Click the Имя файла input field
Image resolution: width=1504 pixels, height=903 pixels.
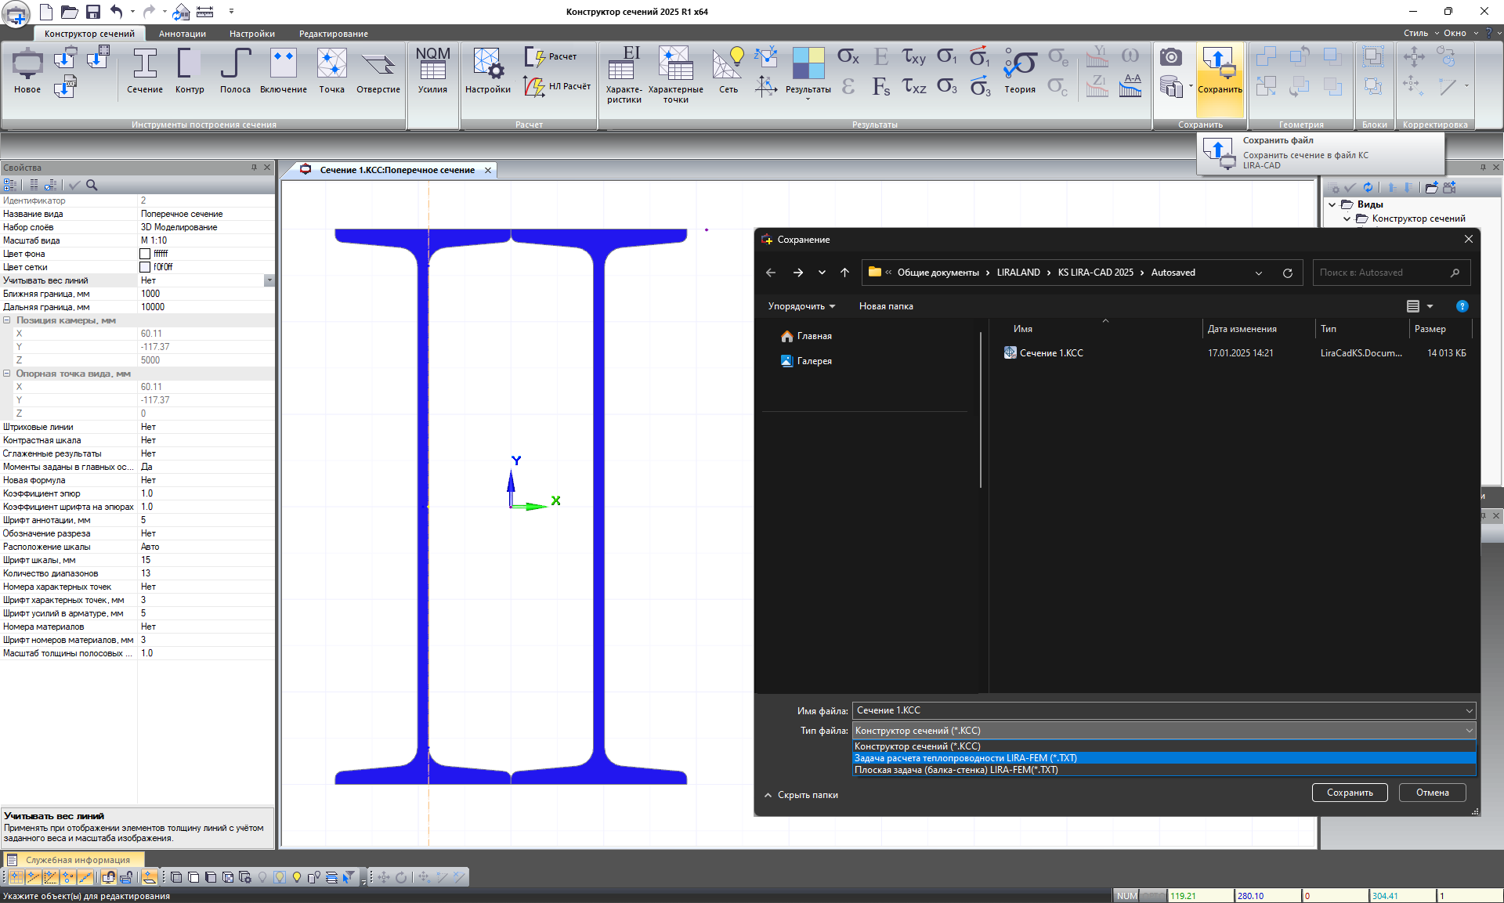point(1158,710)
